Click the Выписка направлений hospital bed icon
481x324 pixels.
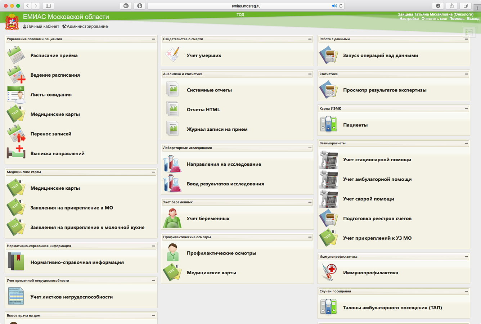(16, 153)
